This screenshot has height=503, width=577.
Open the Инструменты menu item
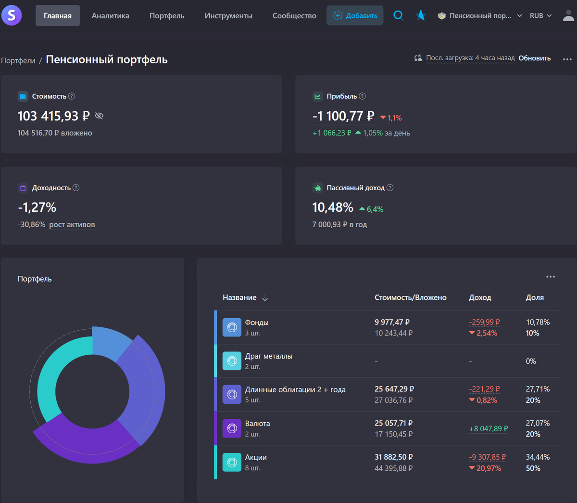pyautogui.click(x=228, y=15)
